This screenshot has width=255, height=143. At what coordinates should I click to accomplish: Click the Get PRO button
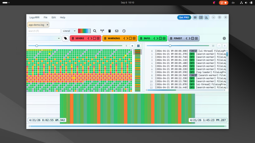[x=184, y=17]
